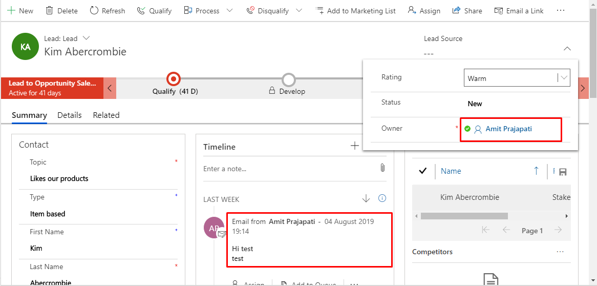The image size is (597, 286).
Task: Open owner Amit Prajapati link
Action: 508,129
